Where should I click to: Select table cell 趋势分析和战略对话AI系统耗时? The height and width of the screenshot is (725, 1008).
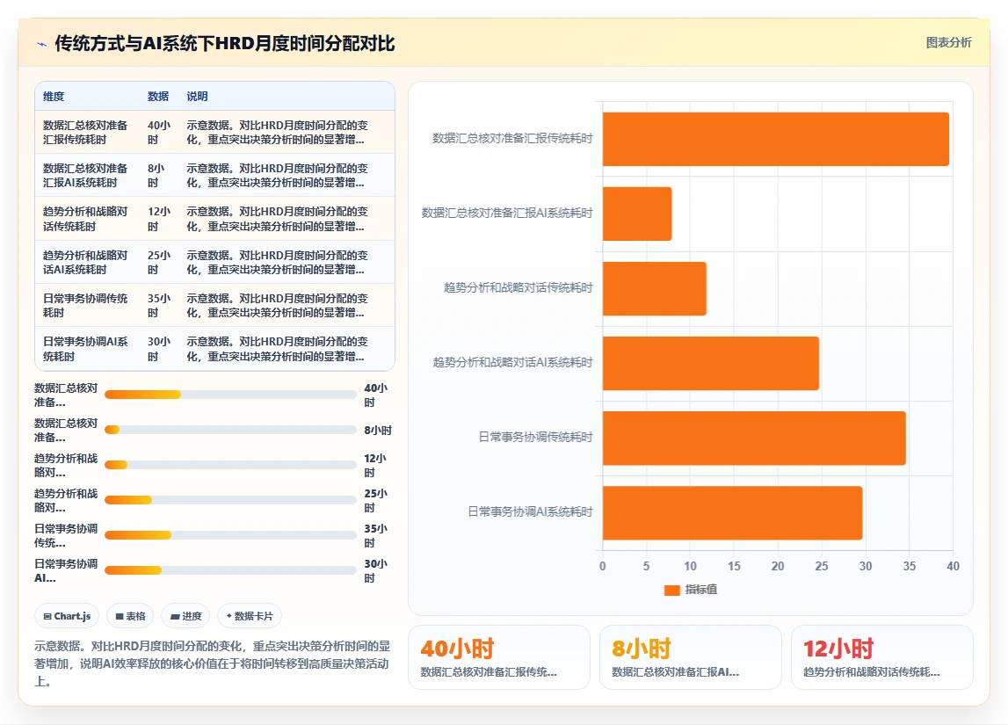[85, 262]
